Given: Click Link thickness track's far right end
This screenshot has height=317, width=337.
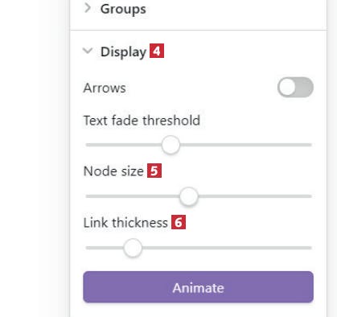Looking at the screenshot, I should [310, 248].
